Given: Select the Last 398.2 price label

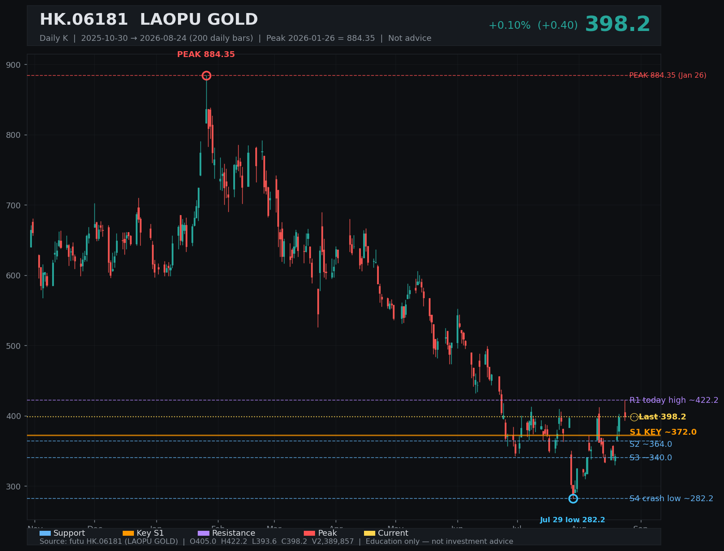Looking at the screenshot, I should [662, 417].
